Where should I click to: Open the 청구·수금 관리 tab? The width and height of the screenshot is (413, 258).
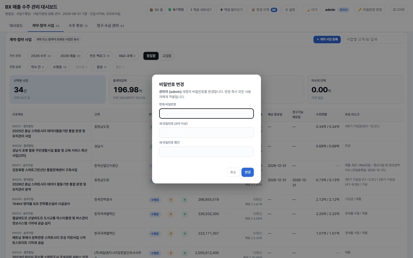[x=110, y=26]
